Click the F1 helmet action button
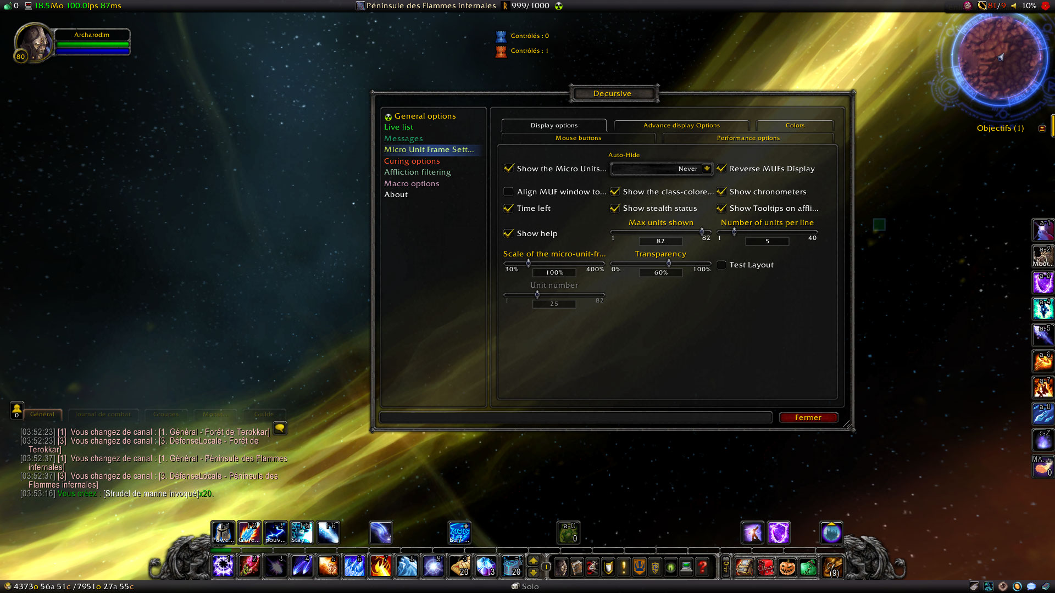1055x593 pixels. point(223,533)
